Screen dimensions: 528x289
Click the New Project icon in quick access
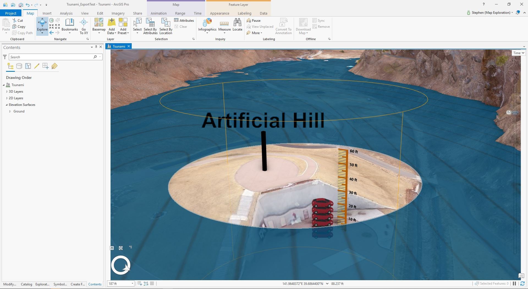pos(5,5)
